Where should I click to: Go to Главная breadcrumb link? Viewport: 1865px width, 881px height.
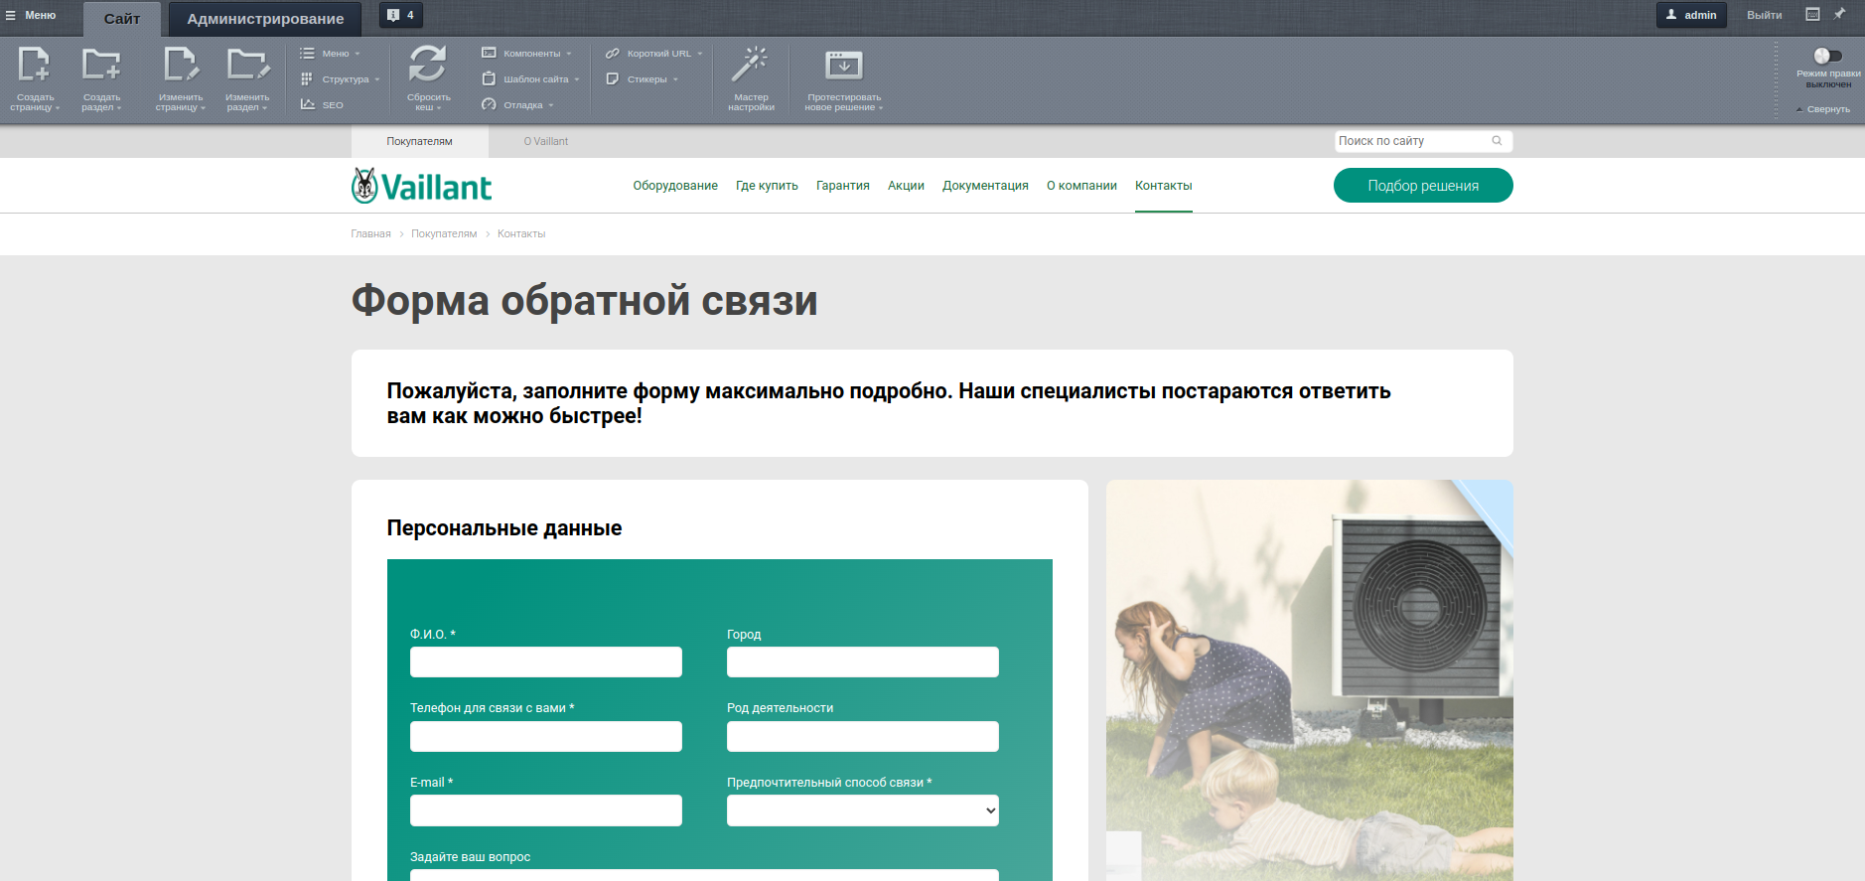(x=370, y=234)
